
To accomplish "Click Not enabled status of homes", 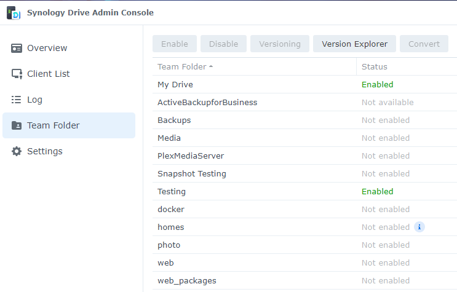I will [x=386, y=227].
